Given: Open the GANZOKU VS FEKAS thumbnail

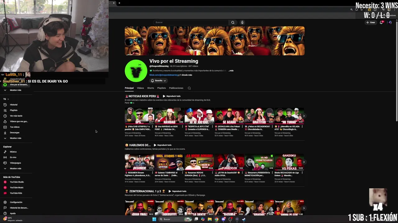Looking at the screenshot, I should (289, 162).
